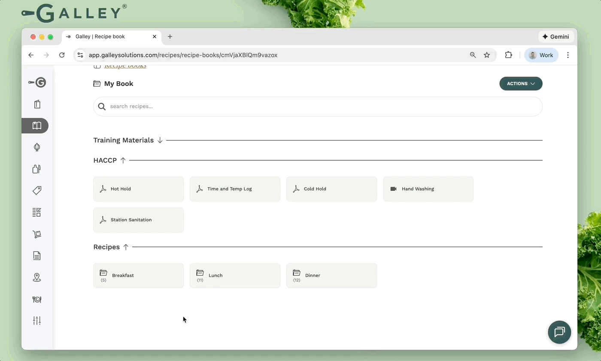Collapse the HACCP section
601x361 pixels.
coord(123,160)
